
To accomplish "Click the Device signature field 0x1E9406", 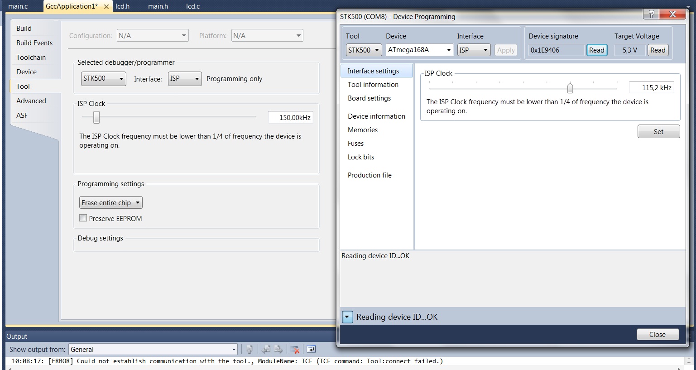I will [x=556, y=50].
